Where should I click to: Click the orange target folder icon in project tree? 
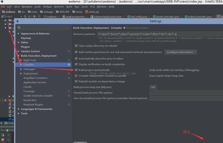[10, 100]
